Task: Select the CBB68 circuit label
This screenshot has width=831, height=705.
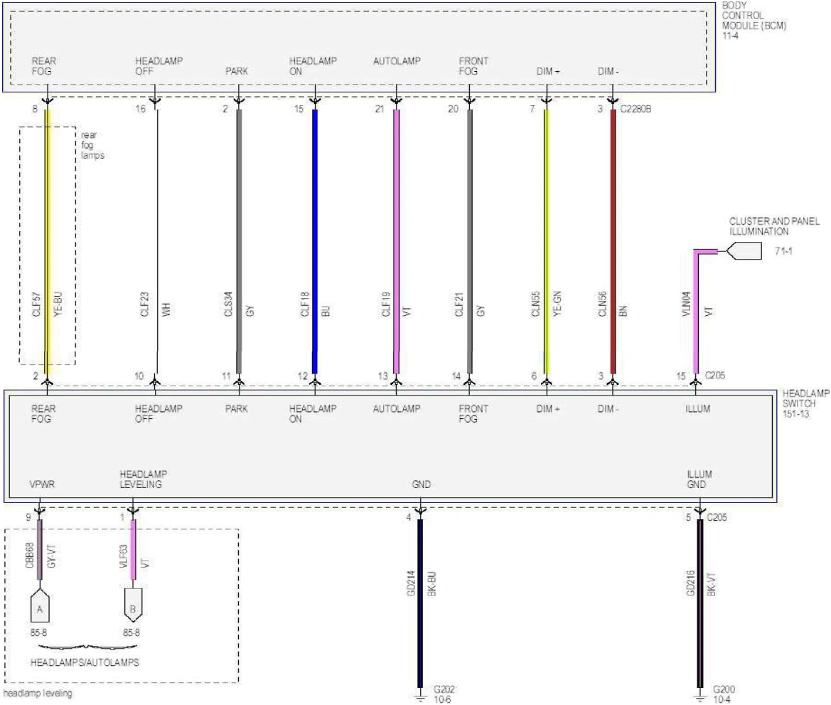Action: pyautogui.click(x=30, y=555)
